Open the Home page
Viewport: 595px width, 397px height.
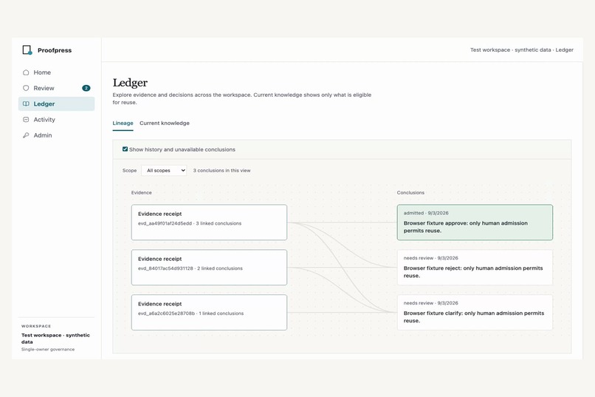[x=56, y=72]
